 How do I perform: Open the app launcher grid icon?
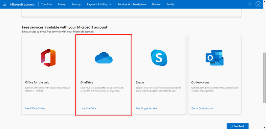click(4, 4)
